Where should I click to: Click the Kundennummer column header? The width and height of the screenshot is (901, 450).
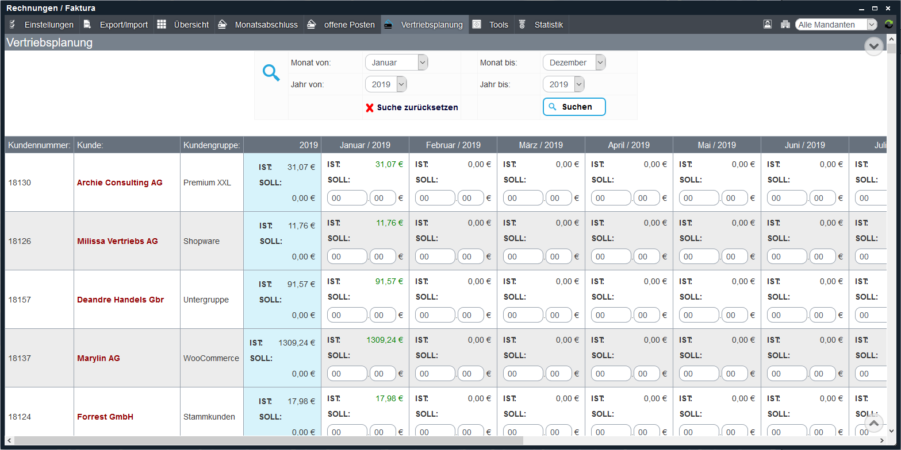pos(39,145)
